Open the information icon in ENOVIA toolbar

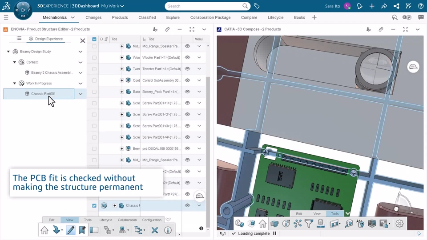(168, 230)
